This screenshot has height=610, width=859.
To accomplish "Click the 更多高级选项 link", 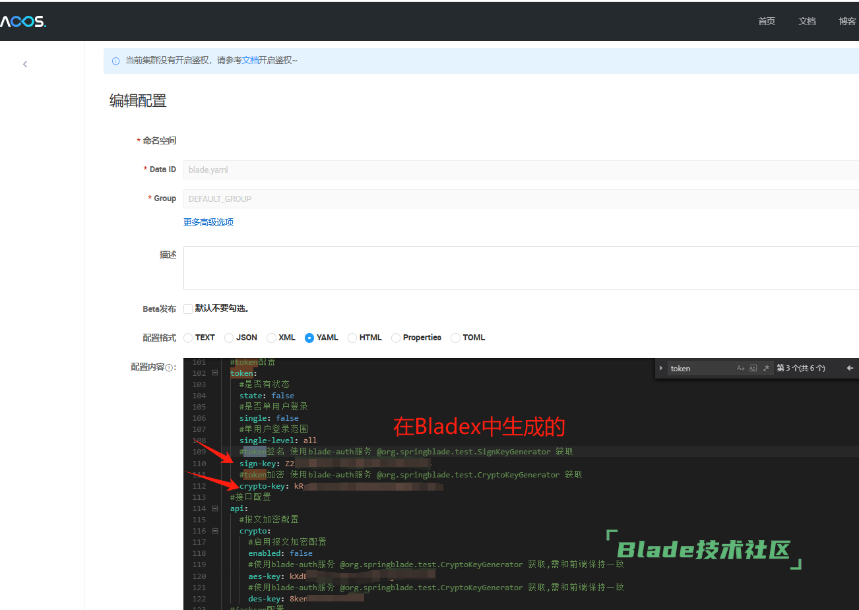I will pos(208,222).
